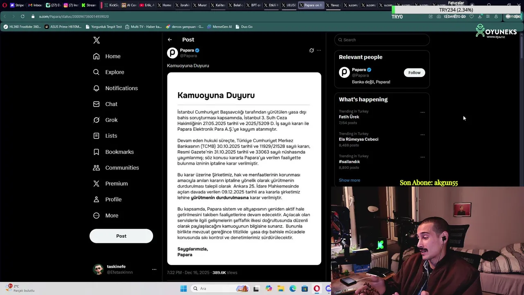Open the Ela Rümeysa Cebeci trend
The height and width of the screenshot is (295, 524).
click(359, 139)
